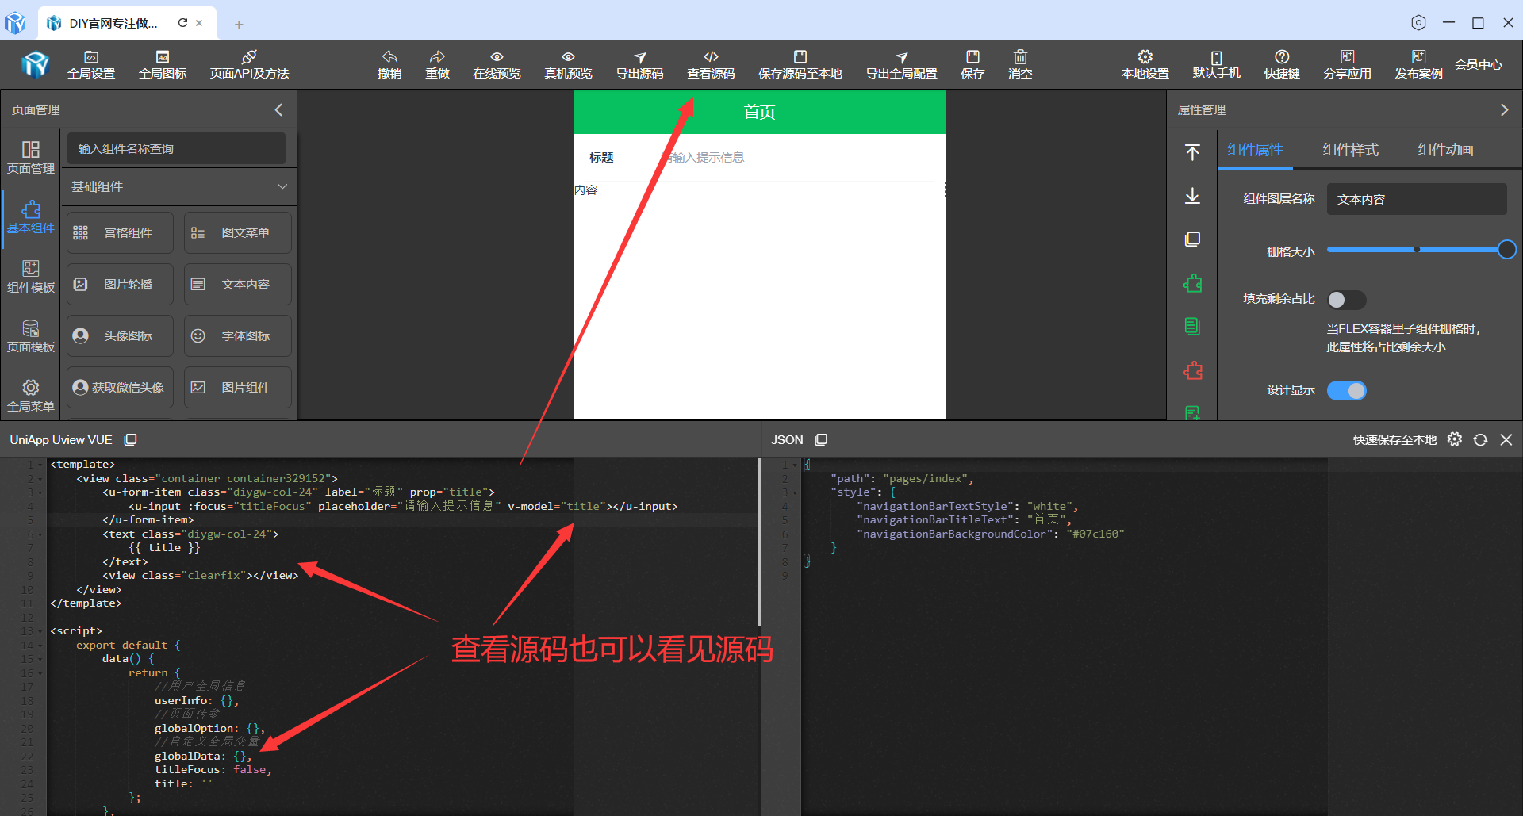Open 真机预览 real device preview
The image size is (1523, 816).
567,64
